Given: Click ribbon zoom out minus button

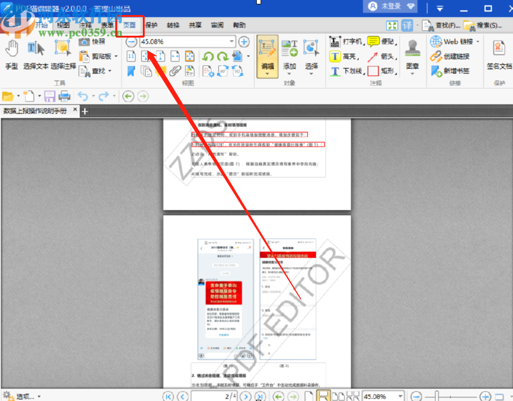Looking at the screenshot, I should pyautogui.click(x=132, y=42).
